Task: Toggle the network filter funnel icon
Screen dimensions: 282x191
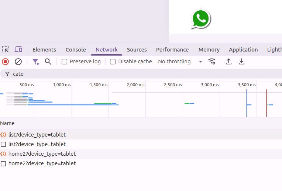Action: [35, 61]
